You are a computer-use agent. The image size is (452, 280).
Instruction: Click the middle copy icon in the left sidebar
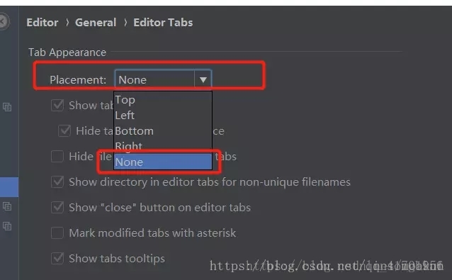(7, 206)
